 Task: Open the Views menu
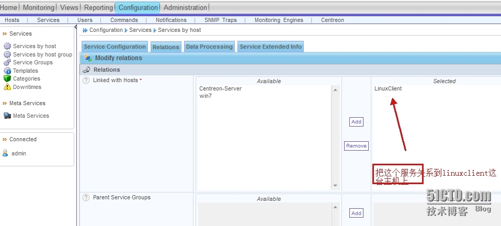(x=69, y=7)
